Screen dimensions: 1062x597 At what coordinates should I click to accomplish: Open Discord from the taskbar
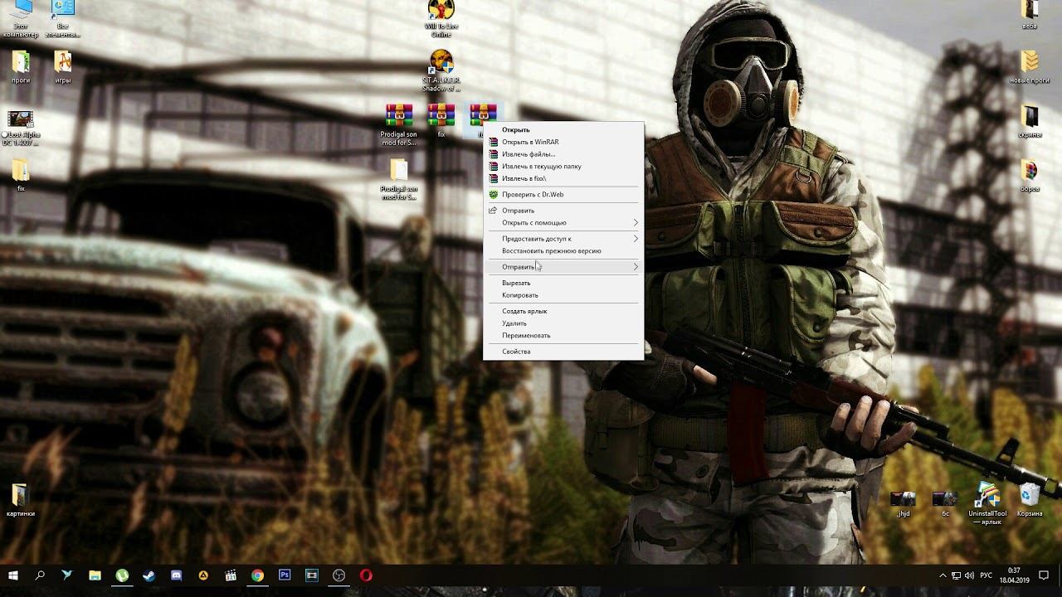point(176,575)
